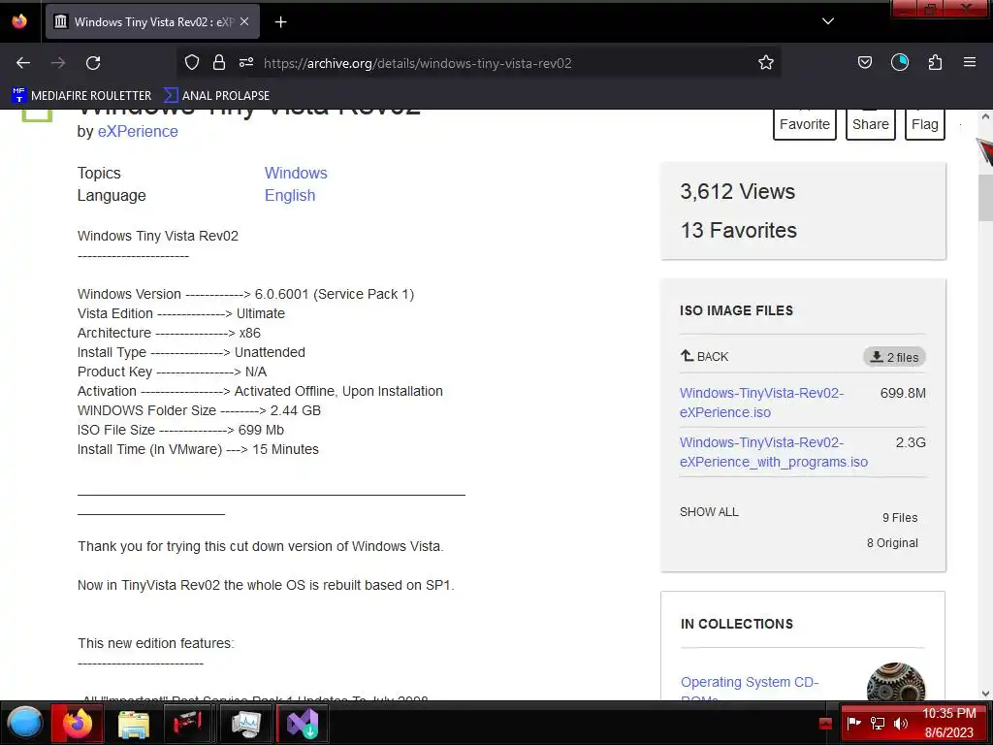Open the network tray icon
This screenshot has height=745, width=993.
[x=877, y=723]
